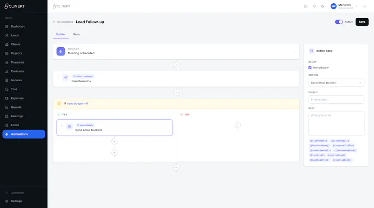Insert the {{meetingDate}} variable tag
The image size is (374, 208).
pos(342,160)
